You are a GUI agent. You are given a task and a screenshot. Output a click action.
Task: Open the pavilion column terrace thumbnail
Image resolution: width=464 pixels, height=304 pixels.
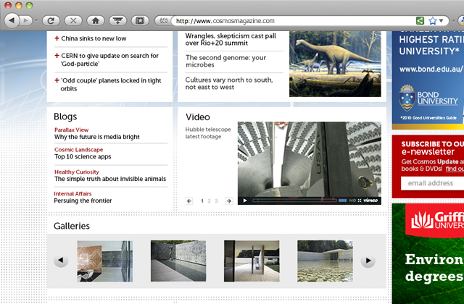(x=252, y=261)
